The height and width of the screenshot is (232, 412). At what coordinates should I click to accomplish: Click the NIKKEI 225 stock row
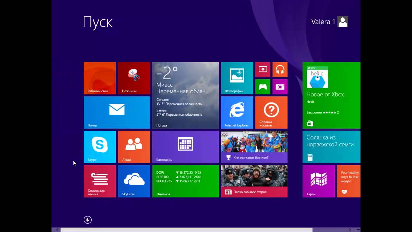(178, 181)
